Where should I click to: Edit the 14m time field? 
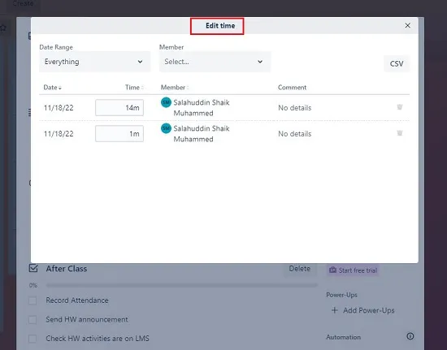click(x=119, y=108)
